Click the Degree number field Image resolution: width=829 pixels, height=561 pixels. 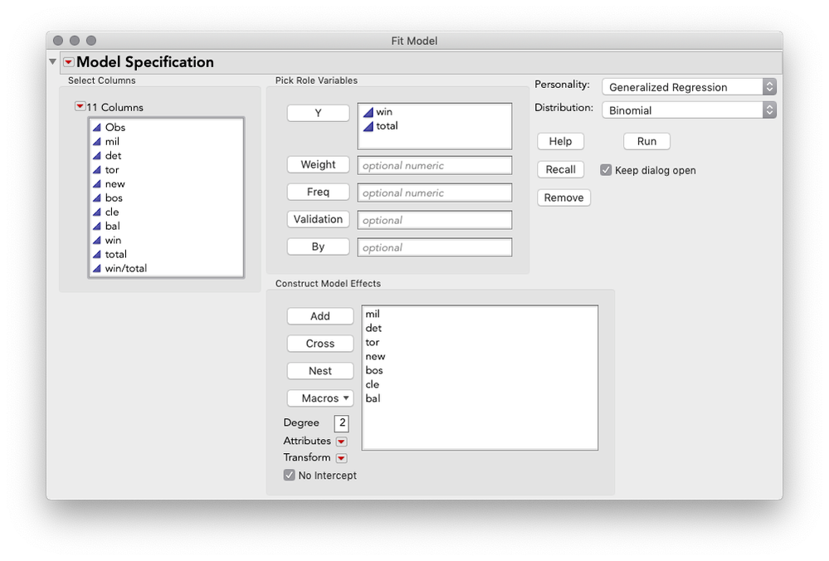pyautogui.click(x=342, y=423)
